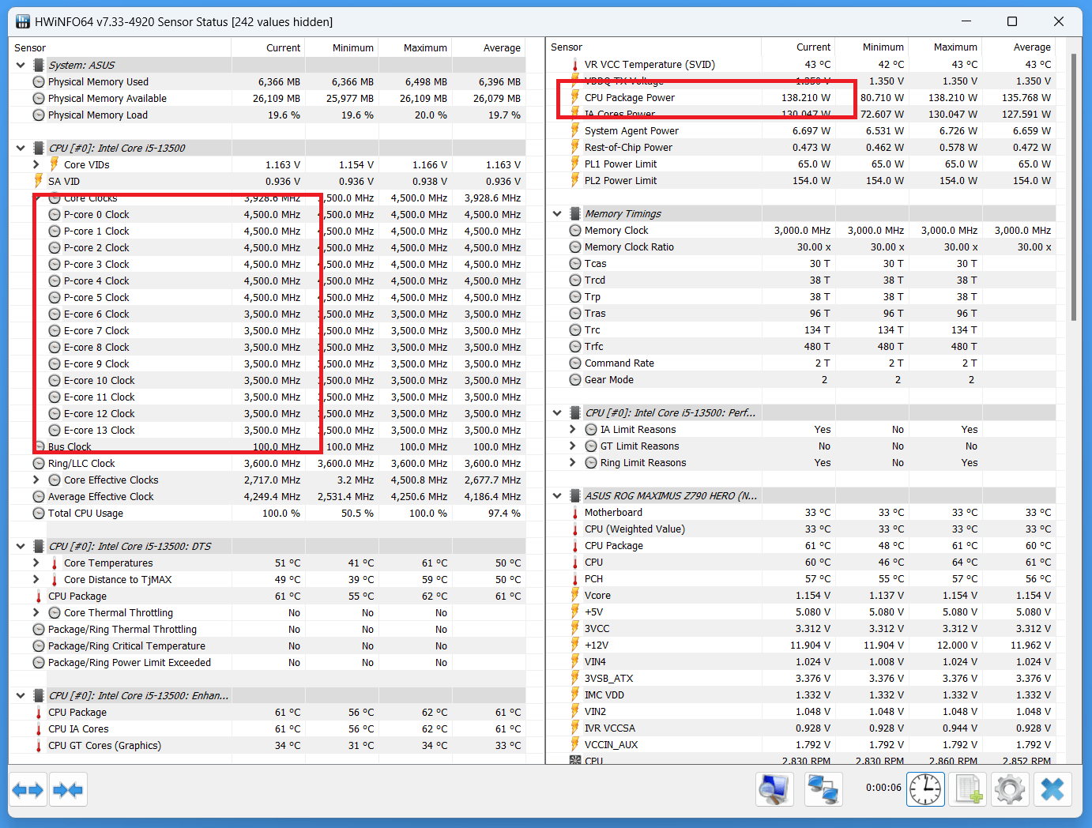
Task: Collapse the System: ASUS group
Action: 21,65
